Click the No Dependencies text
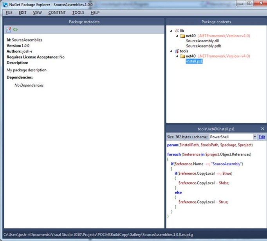 29,85
